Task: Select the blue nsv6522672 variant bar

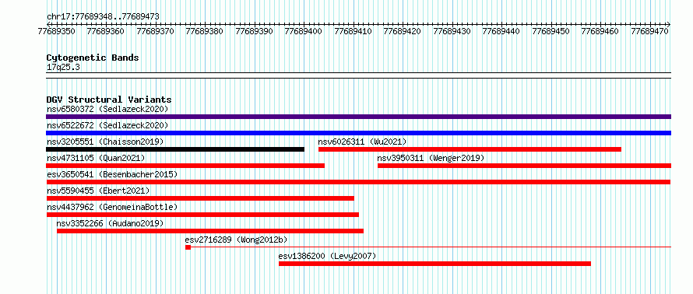Action: tap(358, 133)
